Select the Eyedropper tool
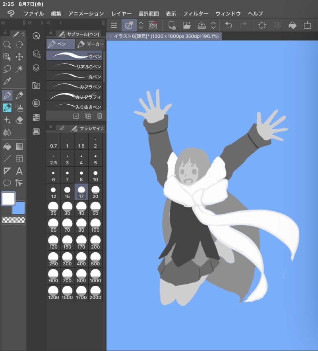318x351 pixels. 7,81
